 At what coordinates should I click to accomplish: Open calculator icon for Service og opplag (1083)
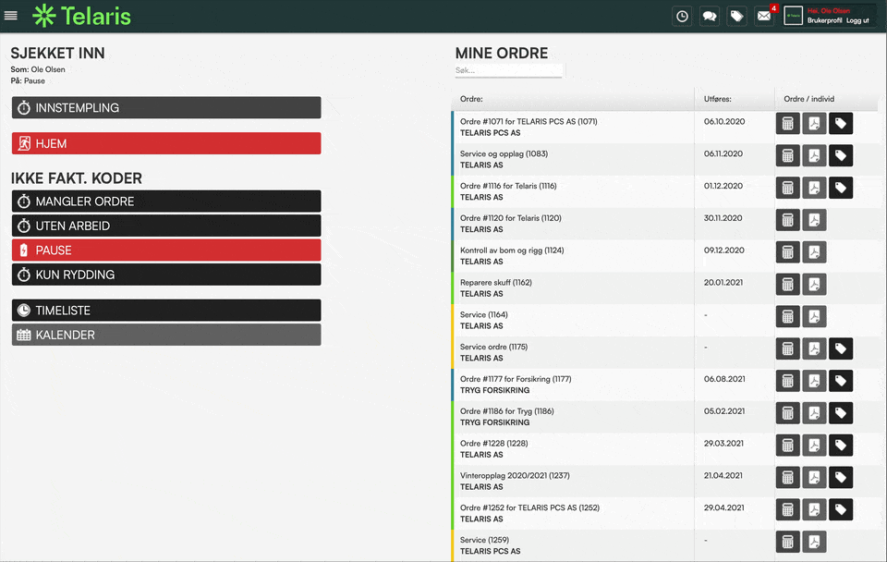click(787, 155)
